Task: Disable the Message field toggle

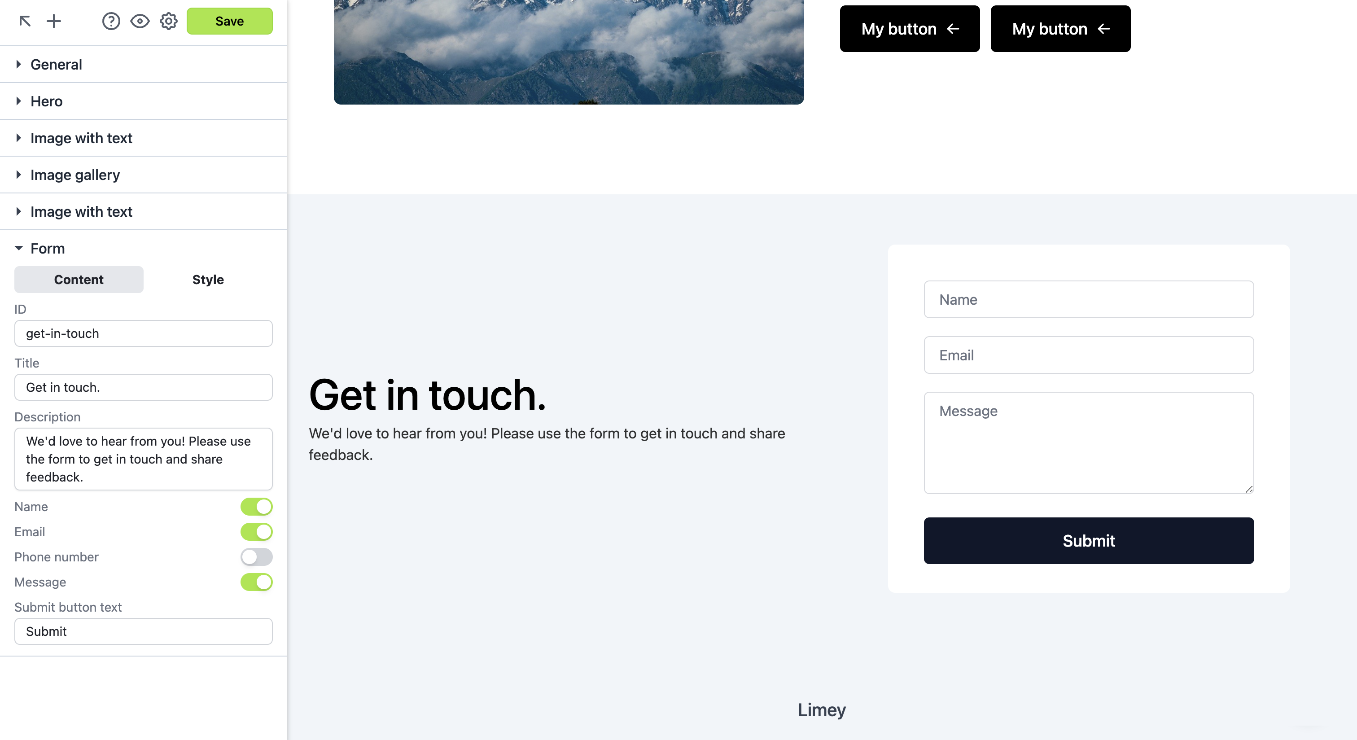Action: point(256,582)
